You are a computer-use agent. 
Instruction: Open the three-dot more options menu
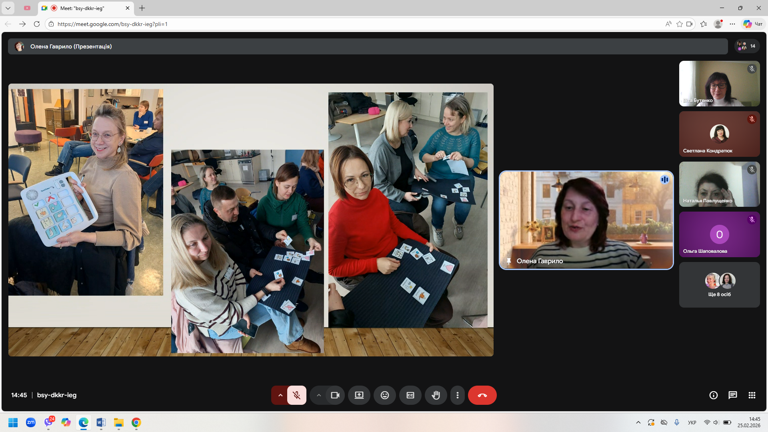click(x=458, y=395)
